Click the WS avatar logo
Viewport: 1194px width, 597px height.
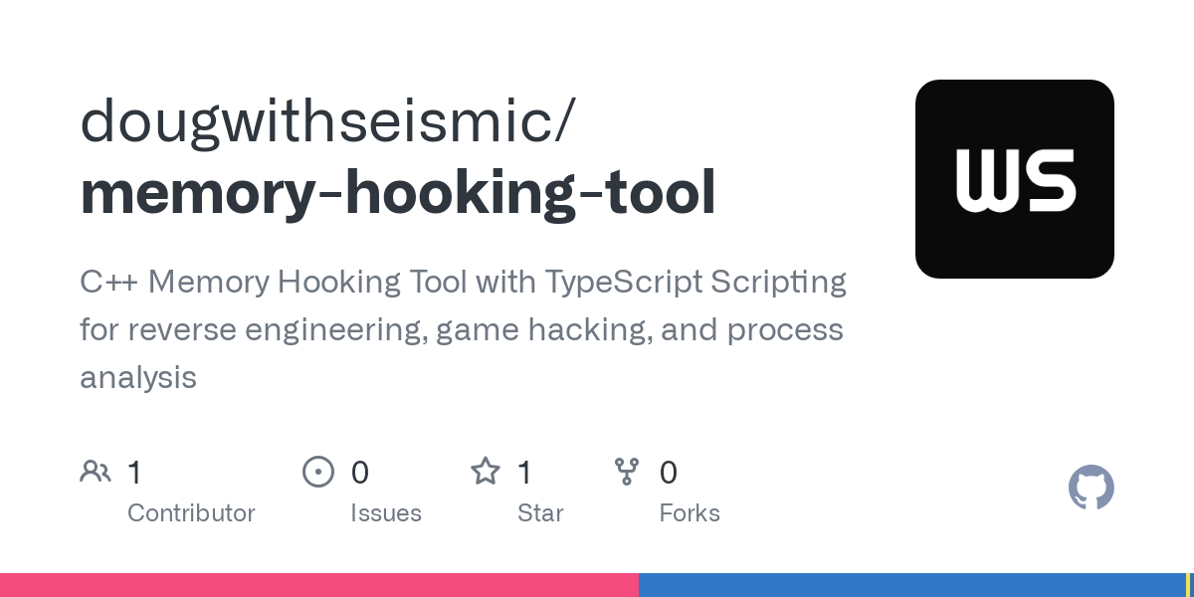pos(1015,179)
